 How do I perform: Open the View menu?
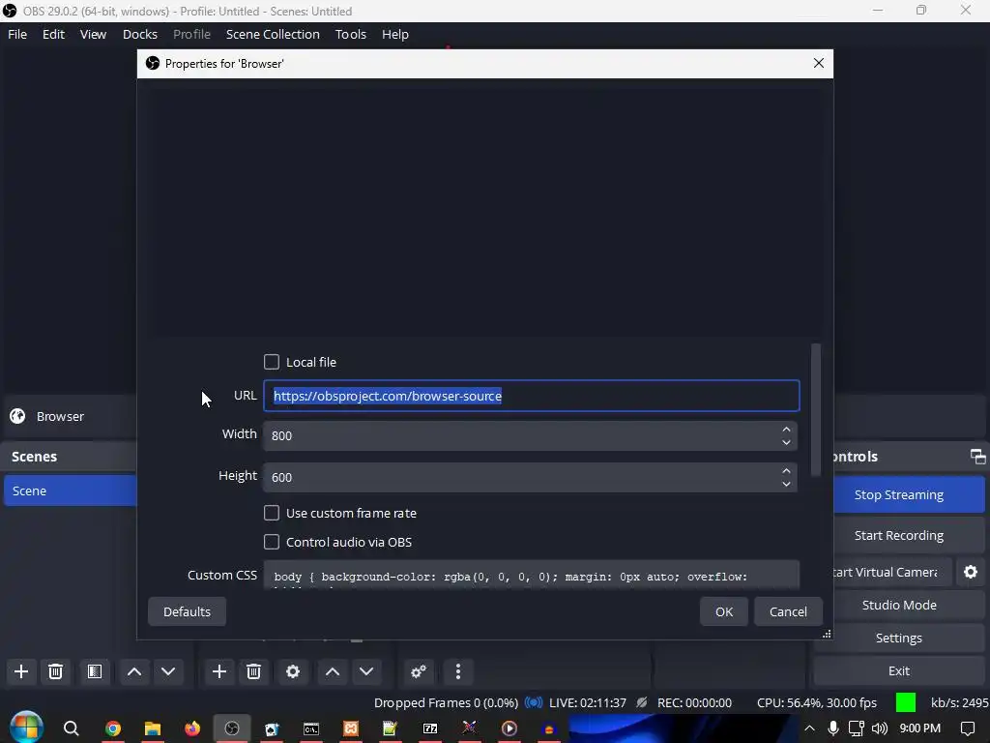(x=93, y=34)
